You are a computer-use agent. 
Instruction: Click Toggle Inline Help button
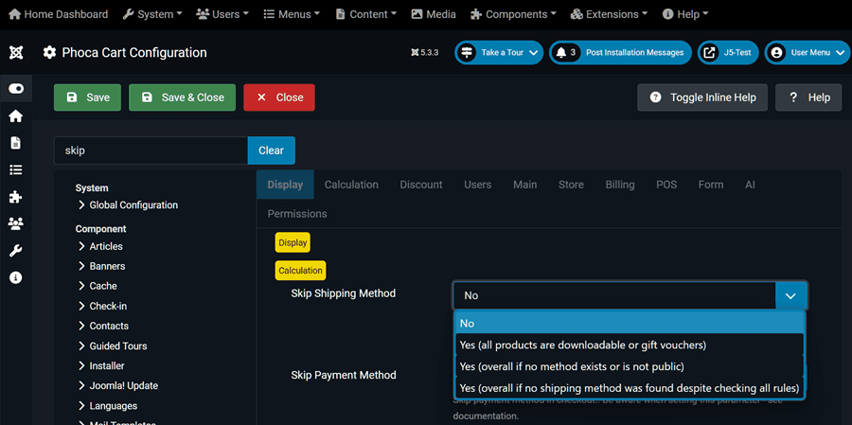[x=701, y=97]
